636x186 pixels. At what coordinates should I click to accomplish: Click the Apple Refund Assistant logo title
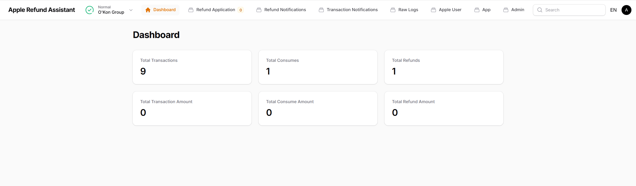pyautogui.click(x=42, y=10)
